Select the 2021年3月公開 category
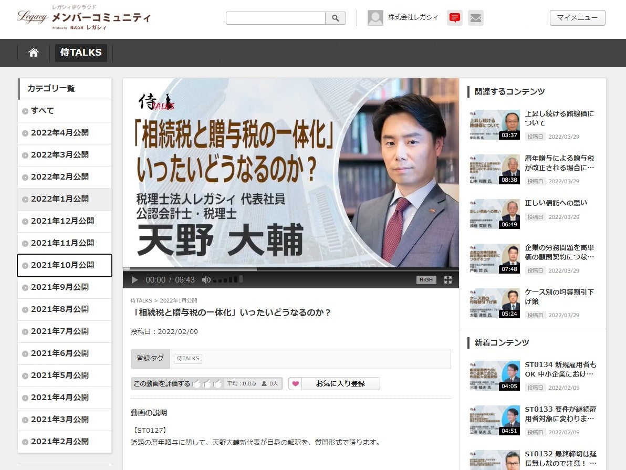The image size is (626, 470). point(65,420)
